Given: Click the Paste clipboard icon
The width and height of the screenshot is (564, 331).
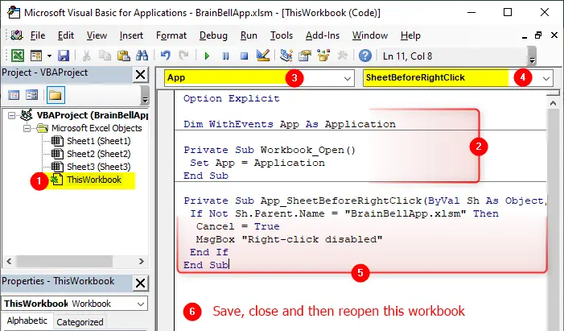Looking at the screenshot, I should coord(124,56).
